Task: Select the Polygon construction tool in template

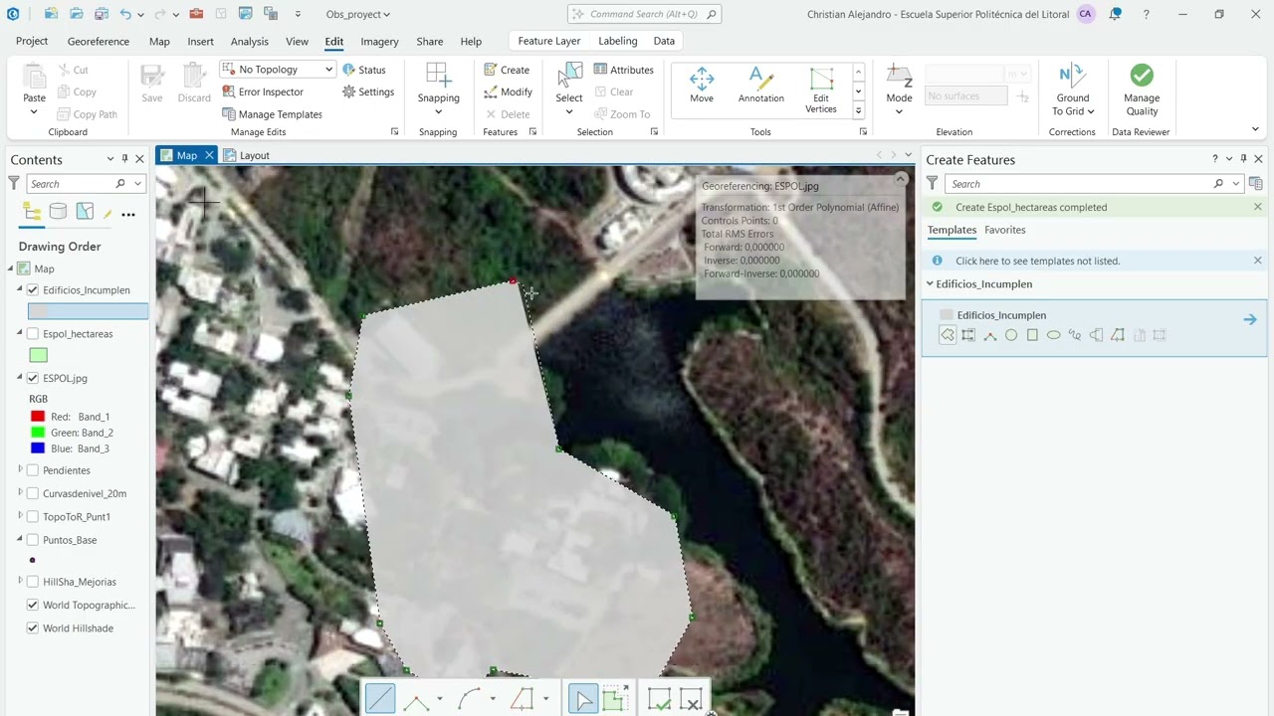Action: point(948,335)
